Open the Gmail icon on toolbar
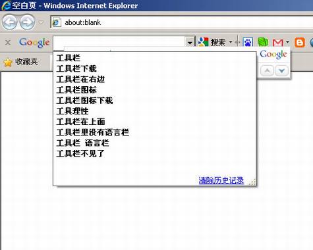 [x=277, y=42]
